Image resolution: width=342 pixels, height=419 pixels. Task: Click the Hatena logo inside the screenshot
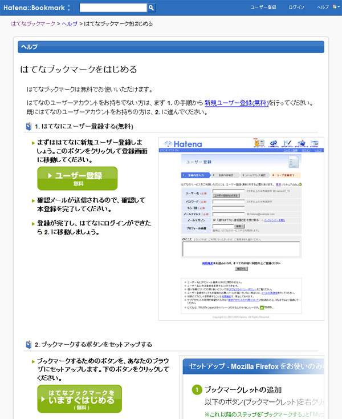point(184,144)
